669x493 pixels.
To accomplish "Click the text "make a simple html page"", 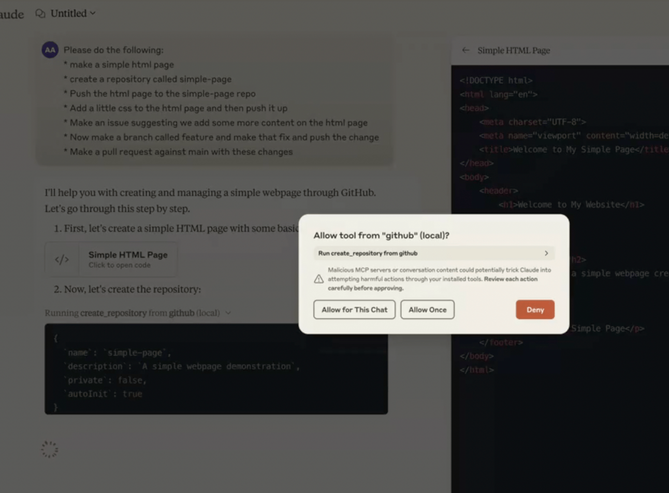I will click(x=122, y=65).
